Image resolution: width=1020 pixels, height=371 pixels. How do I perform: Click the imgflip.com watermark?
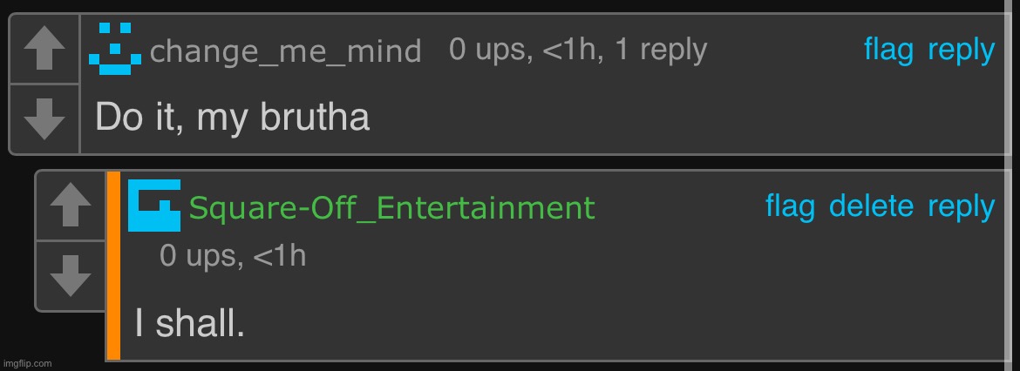26,363
